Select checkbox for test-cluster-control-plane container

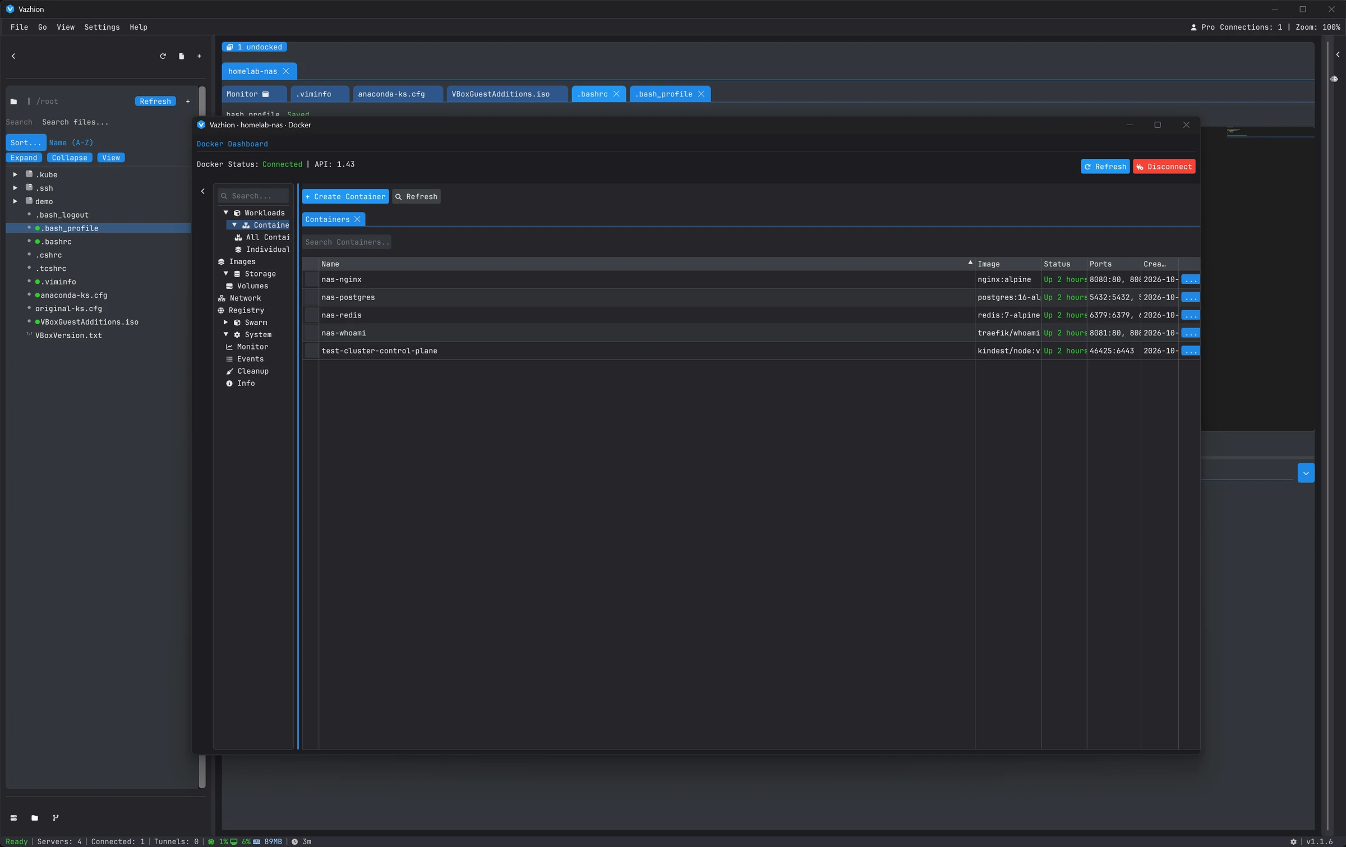(311, 351)
